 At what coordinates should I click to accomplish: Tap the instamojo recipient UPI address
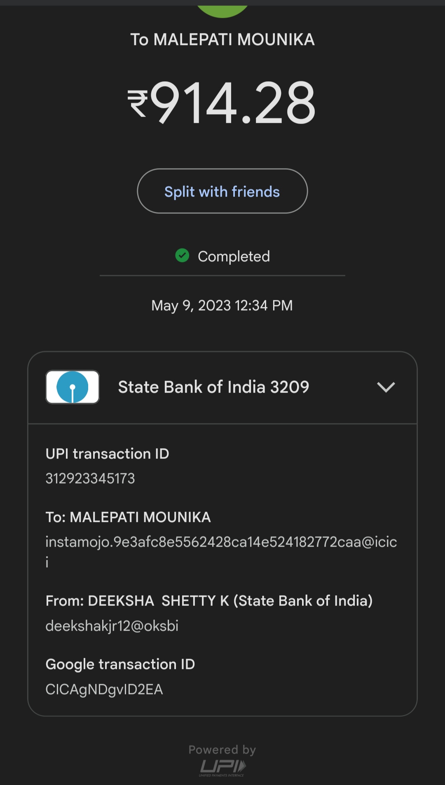pyautogui.click(x=221, y=542)
